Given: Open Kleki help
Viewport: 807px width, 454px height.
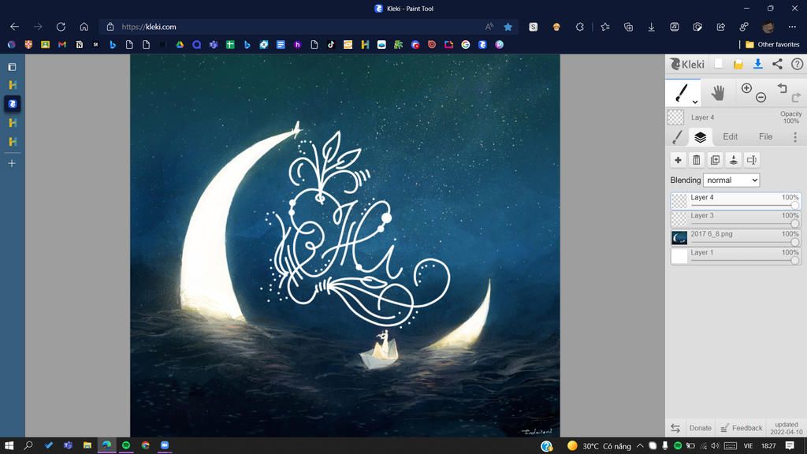Looking at the screenshot, I should (797, 64).
